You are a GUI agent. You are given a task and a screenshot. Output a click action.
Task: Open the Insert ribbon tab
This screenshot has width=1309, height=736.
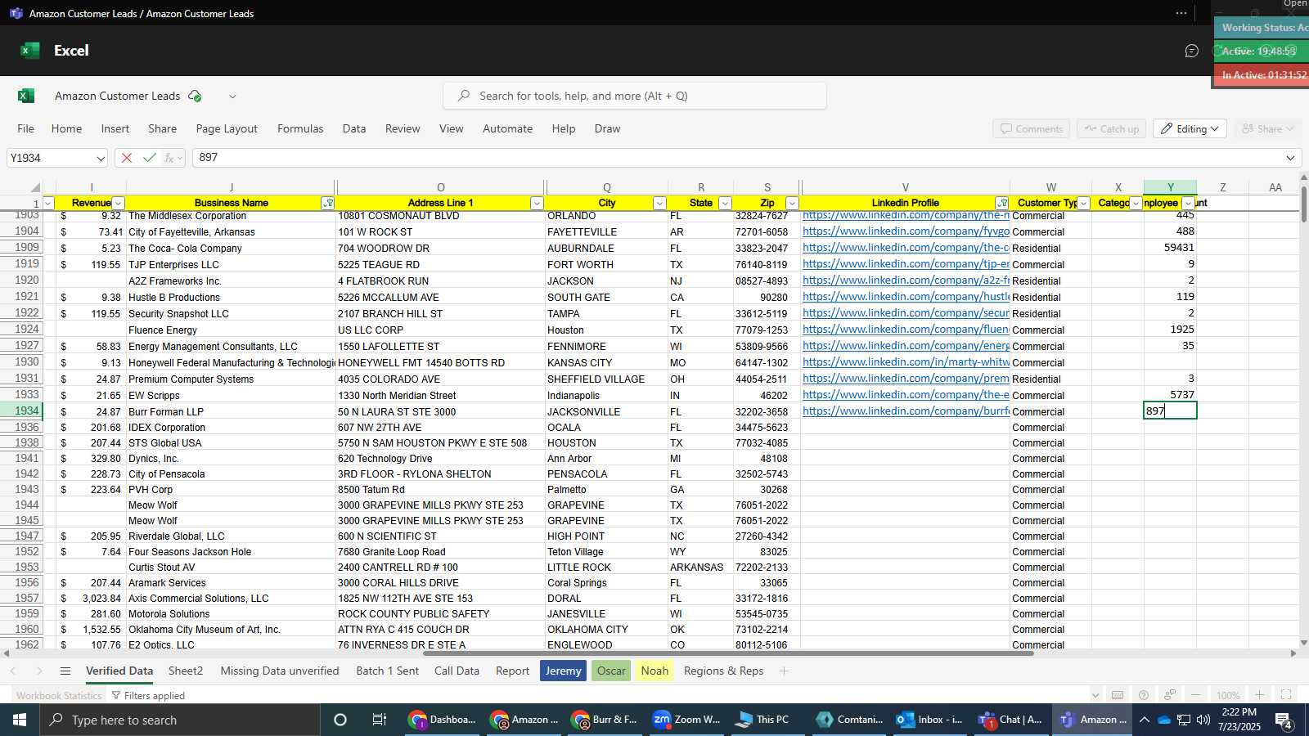[x=115, y=129]
